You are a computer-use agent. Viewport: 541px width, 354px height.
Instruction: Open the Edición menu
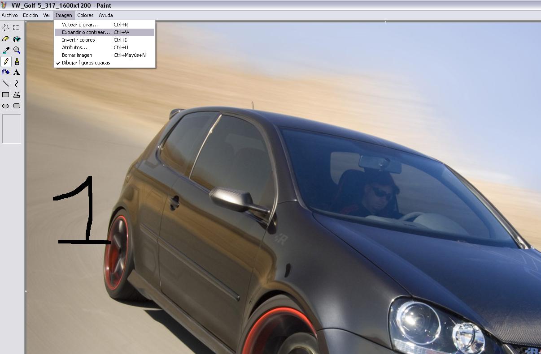31,15
